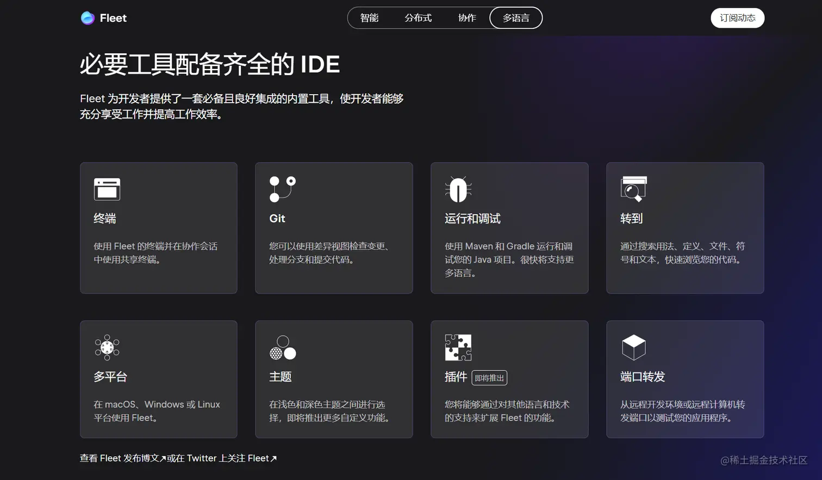Select the Fleet wordmark text
This screenshot has width=822, height=480.
pos(114,17)
